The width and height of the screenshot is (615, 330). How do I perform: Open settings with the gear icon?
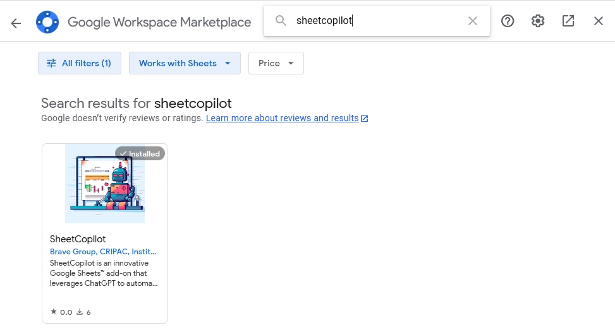tap(538, 21)
